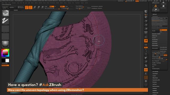Expand the Polygroups subpalette
Viewport: 170px width, 95px height.
155,93
